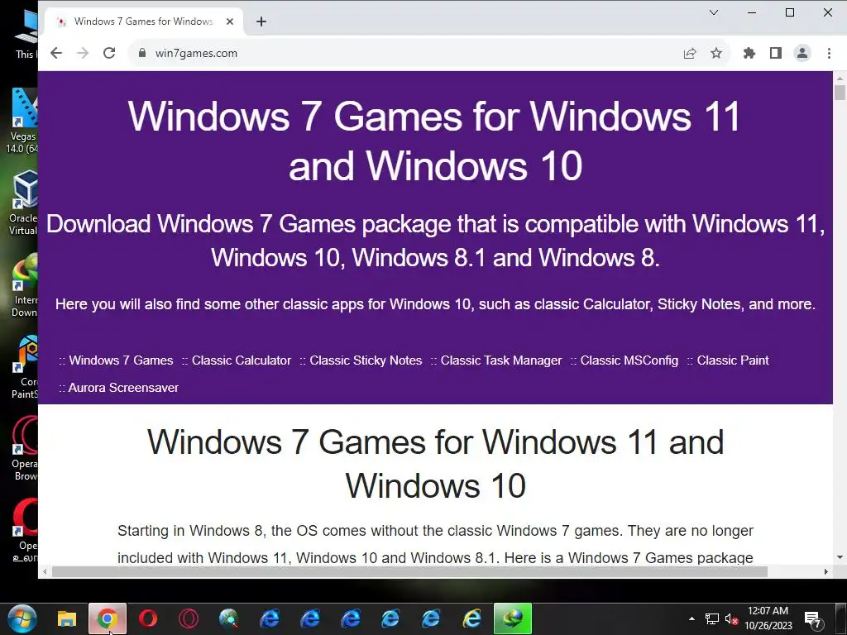Screen dimensions: 847x635
Task: Open the taskbar clock showing 12:07 AM
Action: [x=768, y=618]
